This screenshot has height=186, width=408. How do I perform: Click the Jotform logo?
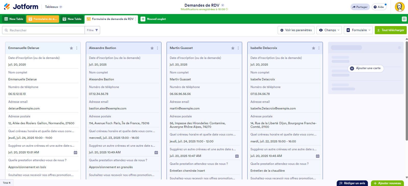(x=21, y=7)
